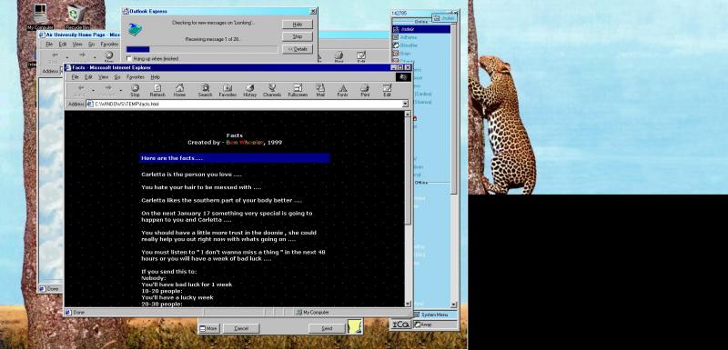Image resolution: width=728 pixels, height=350 pixels.
Task: Print the page from Facts browser toolbar
Action: pos(365,90)
